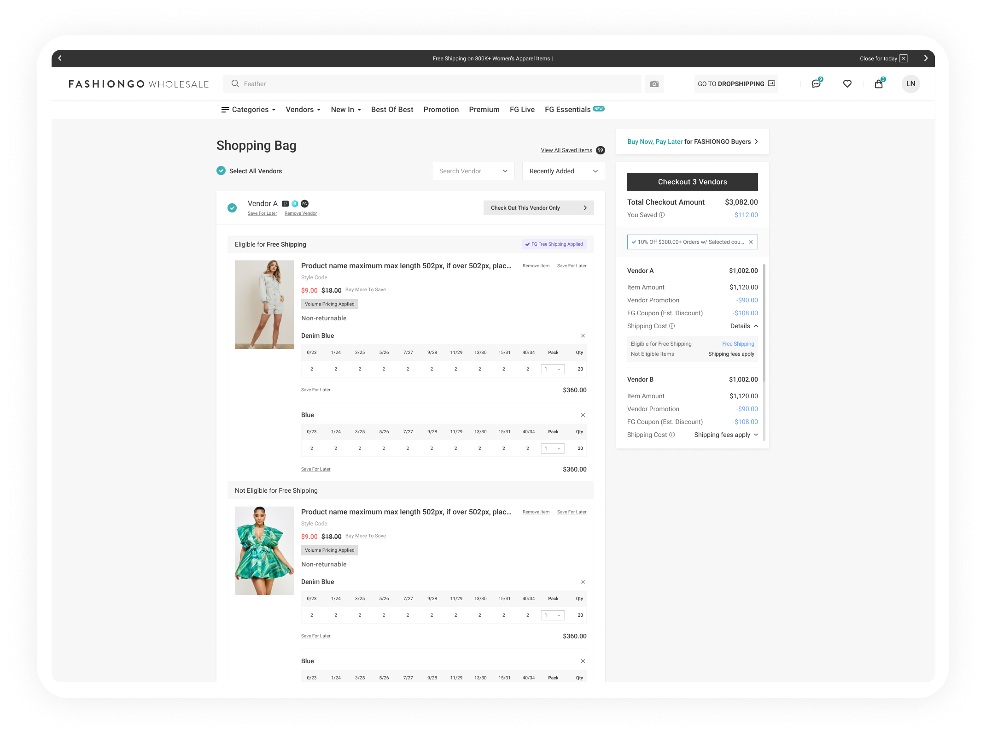Click the LN profile avatar
Viewport: 986px width, 737px height.
(x=910, y=84)
